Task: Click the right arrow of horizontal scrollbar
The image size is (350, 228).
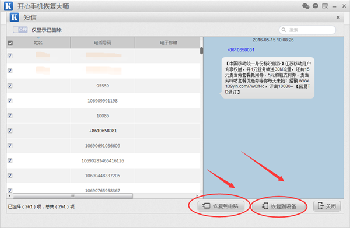Action: (x=197, y=196)
